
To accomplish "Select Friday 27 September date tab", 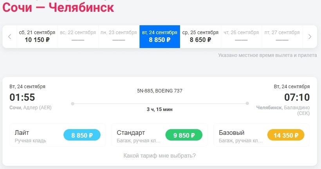I will [x=282, y=36].
